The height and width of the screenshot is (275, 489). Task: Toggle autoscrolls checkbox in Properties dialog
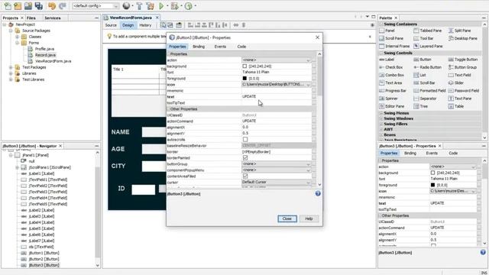tap(245, 139)
